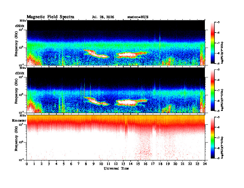This screenshot has width=244, height=188.
Task: Click the "-9" tick on dD/dt color bar
Action: [218, 111]
